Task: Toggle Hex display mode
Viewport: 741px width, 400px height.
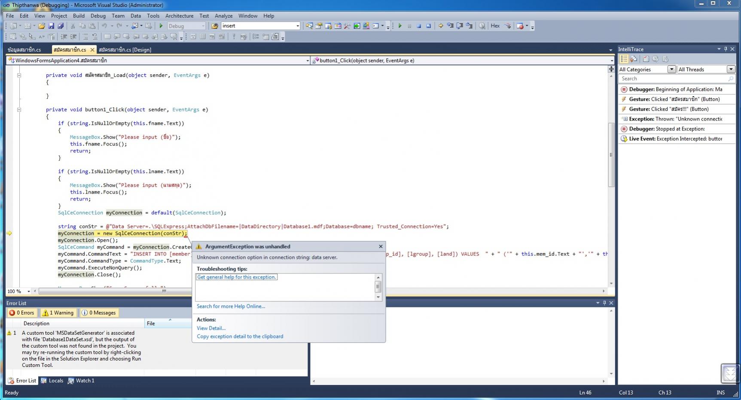Action: (495, 26)
